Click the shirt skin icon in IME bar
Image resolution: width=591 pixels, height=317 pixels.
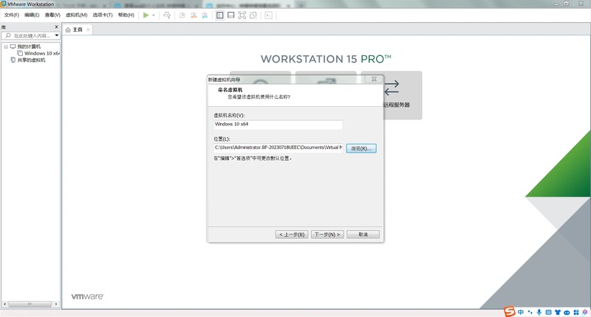[x=558, y=312]
